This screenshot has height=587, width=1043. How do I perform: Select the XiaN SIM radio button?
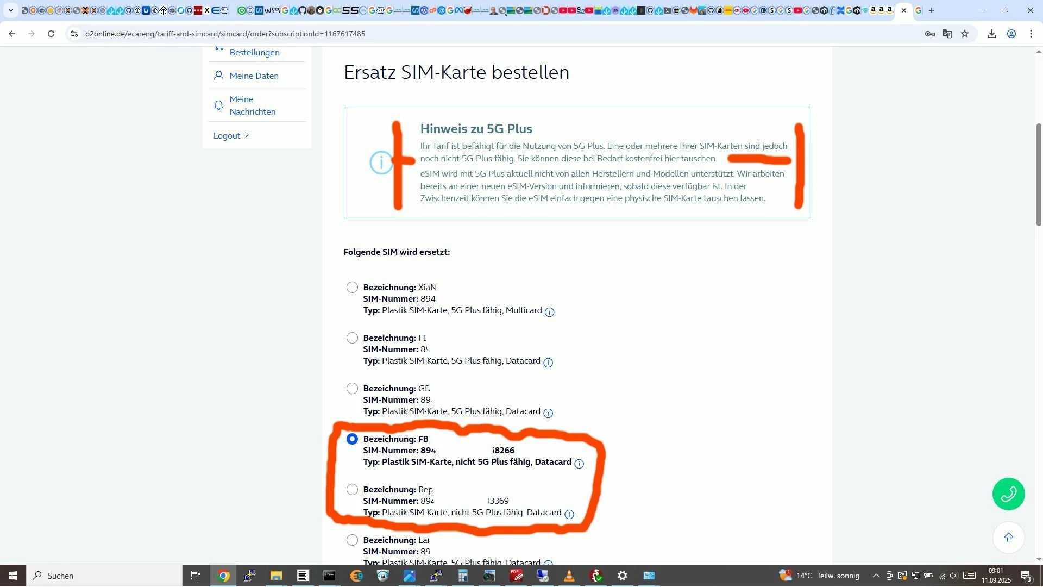[352, 287]
